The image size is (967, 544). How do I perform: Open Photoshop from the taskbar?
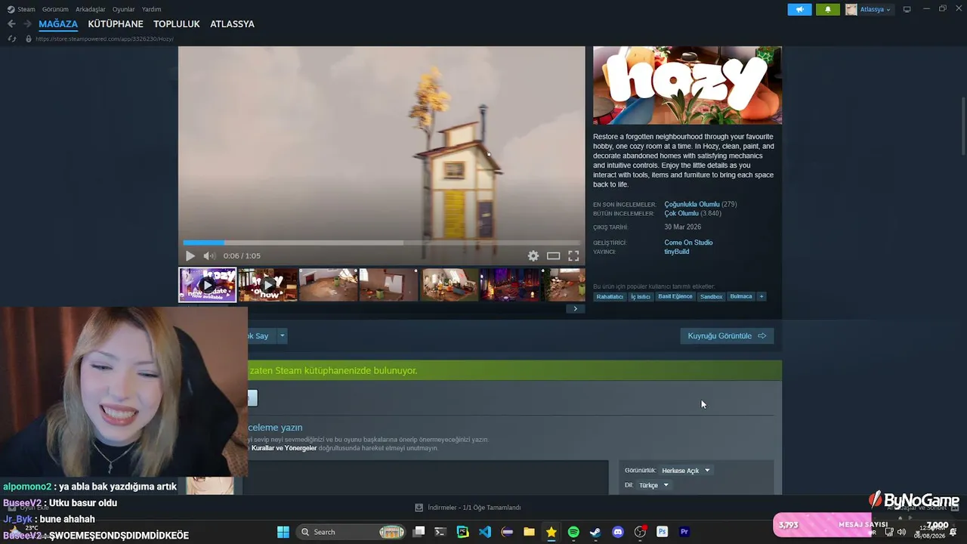click(663, 532)
